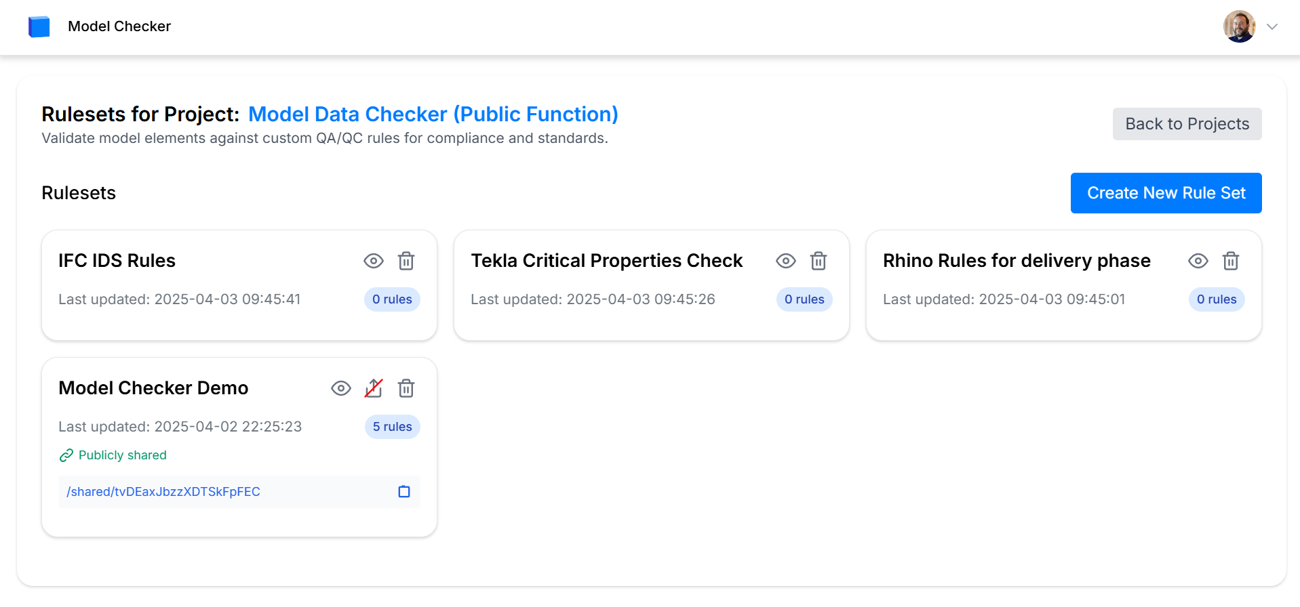The height and width of the screenshot is (607, 1300).
Task: Click the Model Checker header title
Action: 119,26
